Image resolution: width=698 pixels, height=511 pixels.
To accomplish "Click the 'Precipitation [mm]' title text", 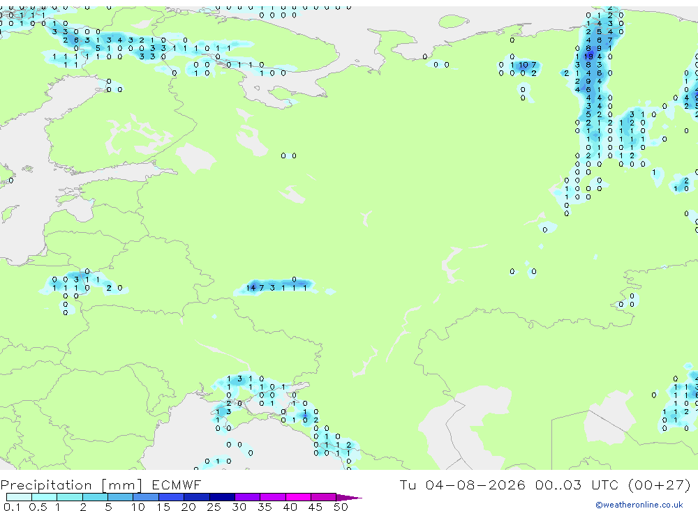I will [71, 485].
